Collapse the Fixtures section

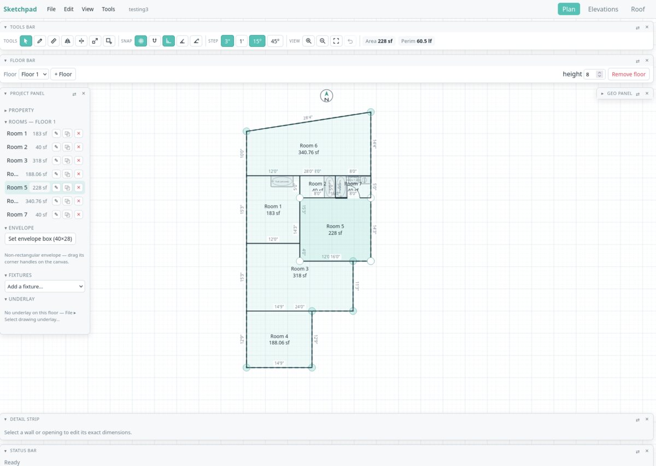[18, 275]
